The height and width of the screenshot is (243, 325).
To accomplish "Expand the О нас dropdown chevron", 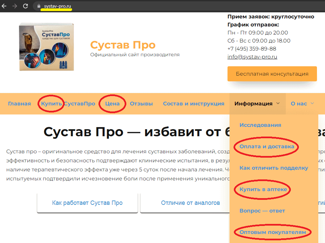I will pos(312,103).
